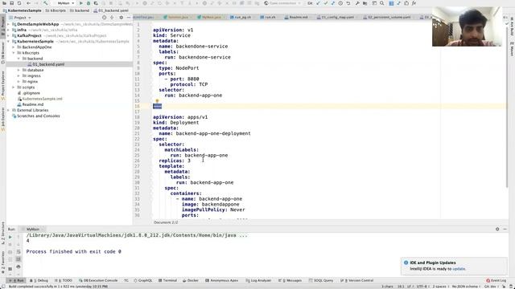The height and width of the screenshot is (289, 515).
Task: Collapse the k8scripts folder
Action: point(14,53)
